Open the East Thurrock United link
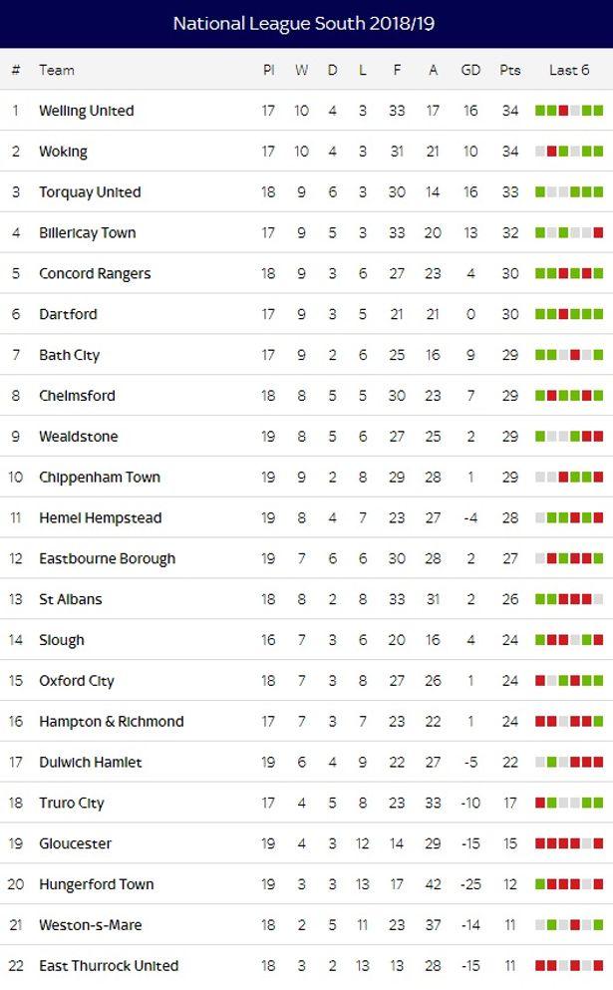The height and width of the screenshot is (990, 613). coord(109,965)
